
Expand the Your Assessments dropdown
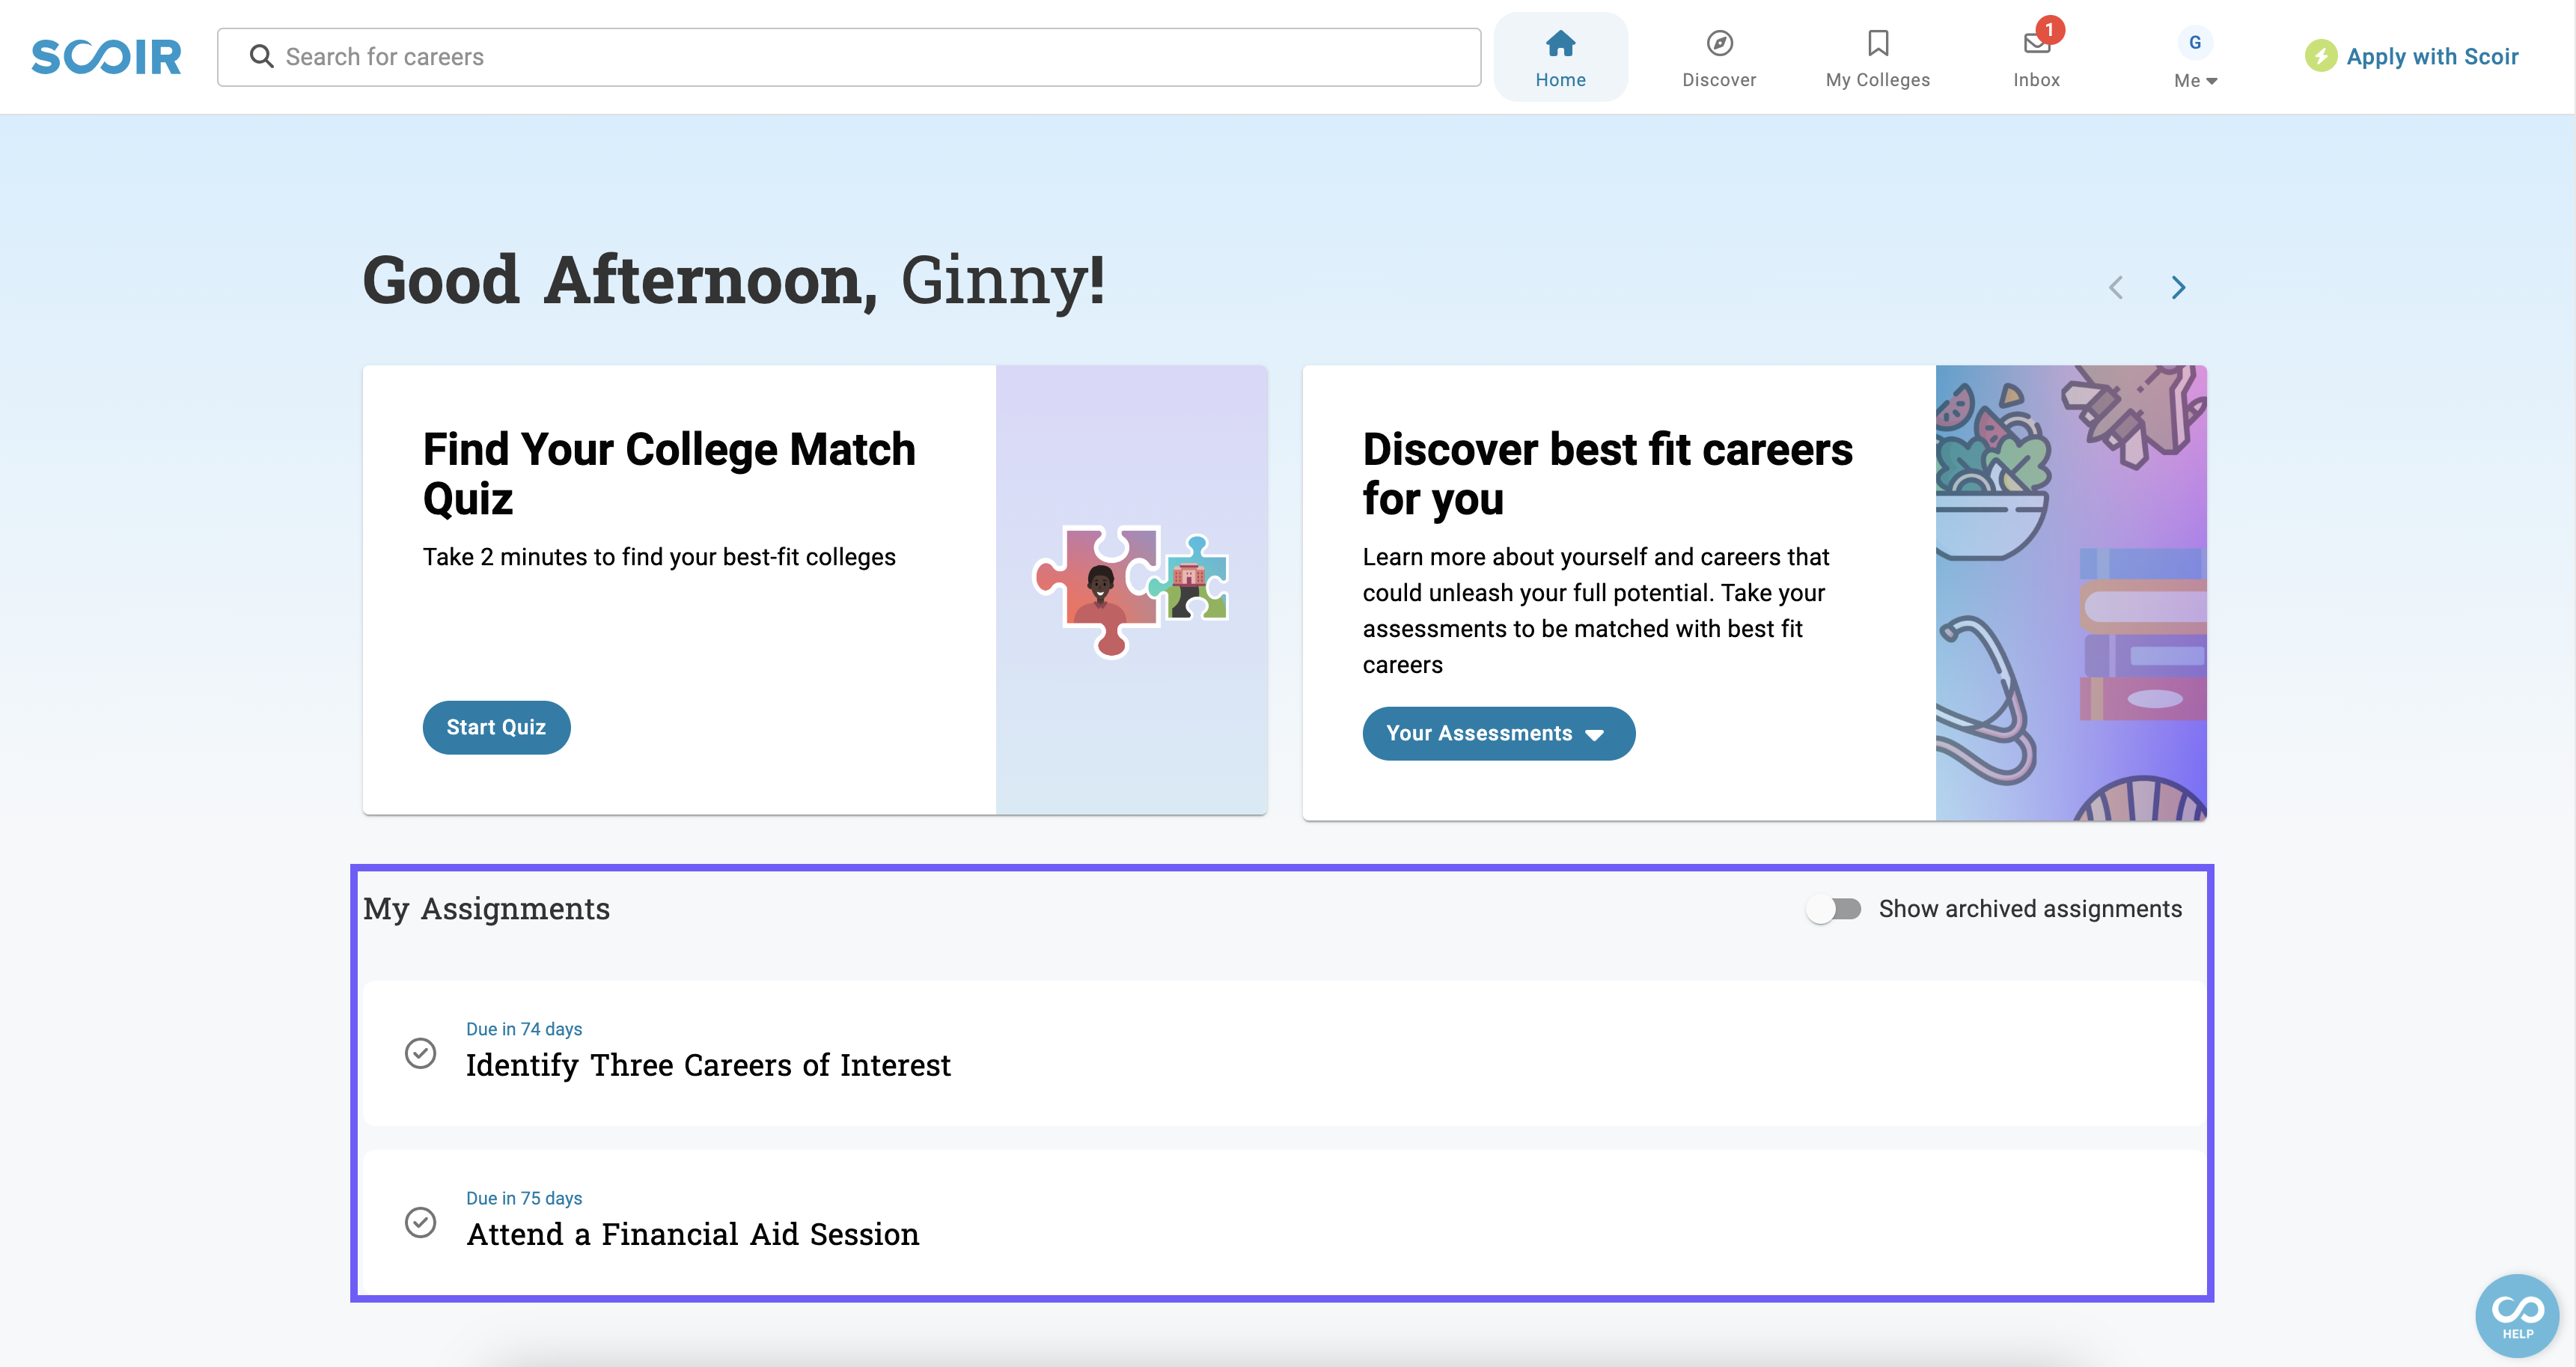[1498, 733]
